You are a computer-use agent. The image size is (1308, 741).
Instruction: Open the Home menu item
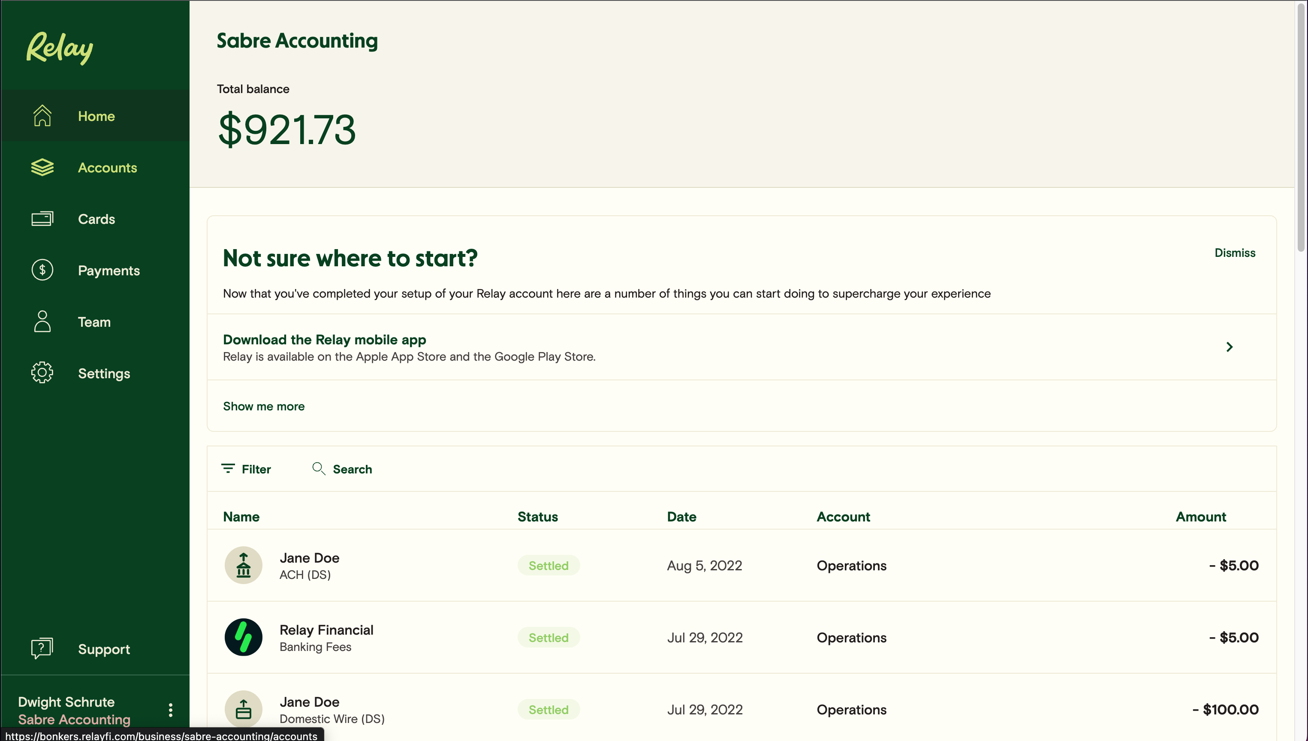pos(95,115)
